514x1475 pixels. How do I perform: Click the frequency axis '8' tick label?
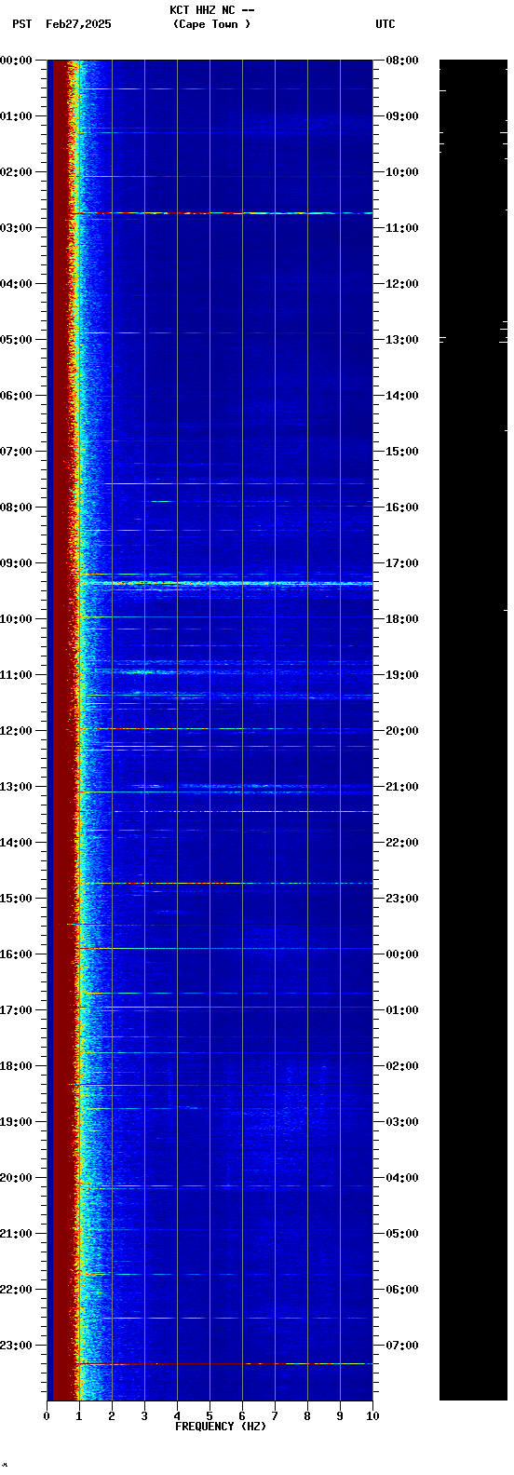307,1416
